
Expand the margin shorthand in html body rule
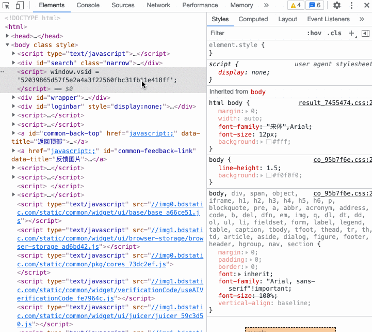pyautogui.click(x=247, y=111)
